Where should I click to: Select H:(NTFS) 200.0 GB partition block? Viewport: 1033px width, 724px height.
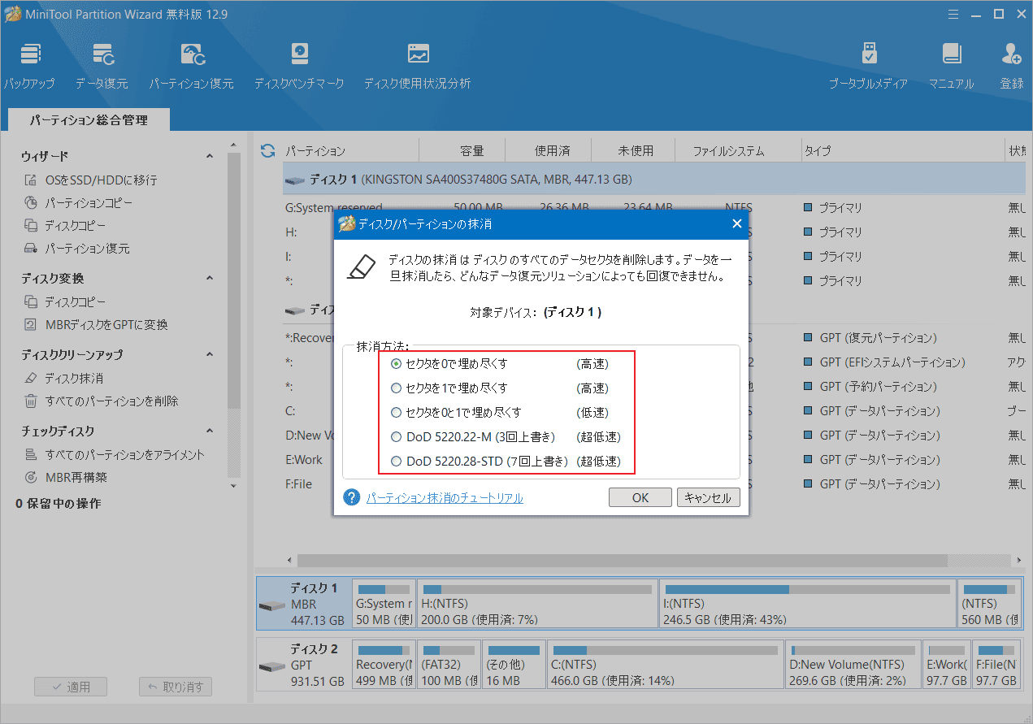tap(537, 604)
